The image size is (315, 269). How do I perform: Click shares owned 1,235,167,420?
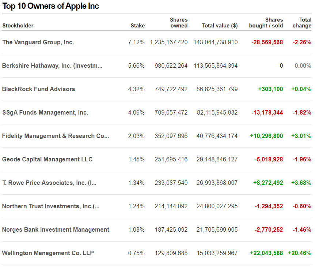click(169, 42)
